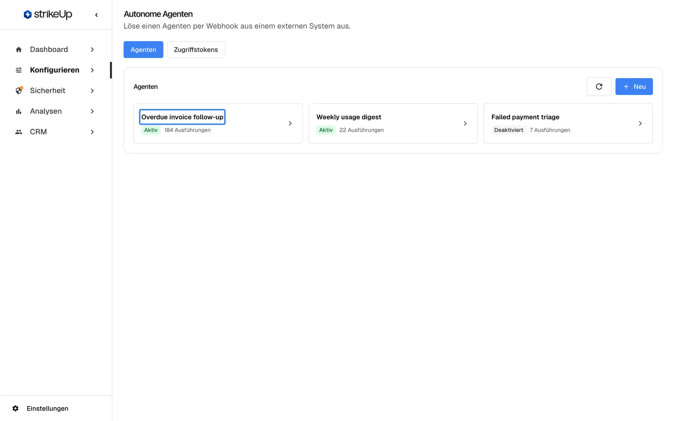Click the 7 Ausführungen count
Screen dimensions: 674x421
550,130
